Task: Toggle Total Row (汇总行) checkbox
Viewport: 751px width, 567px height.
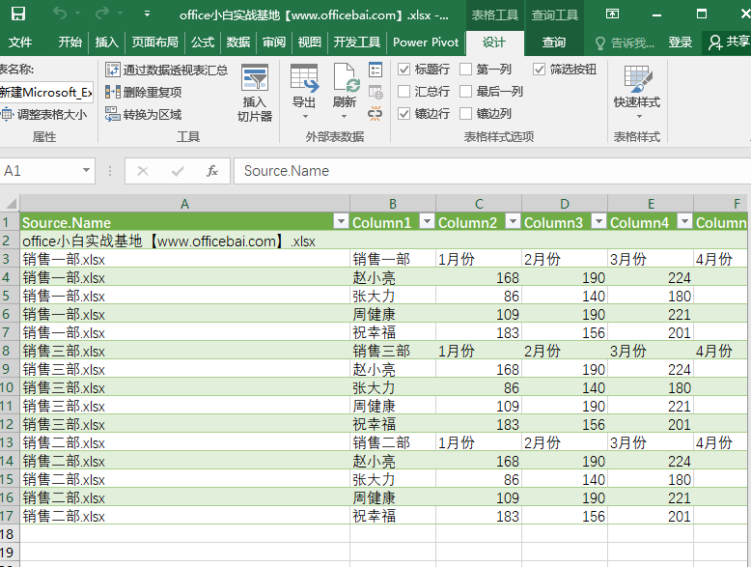Action: coord(403,91)
